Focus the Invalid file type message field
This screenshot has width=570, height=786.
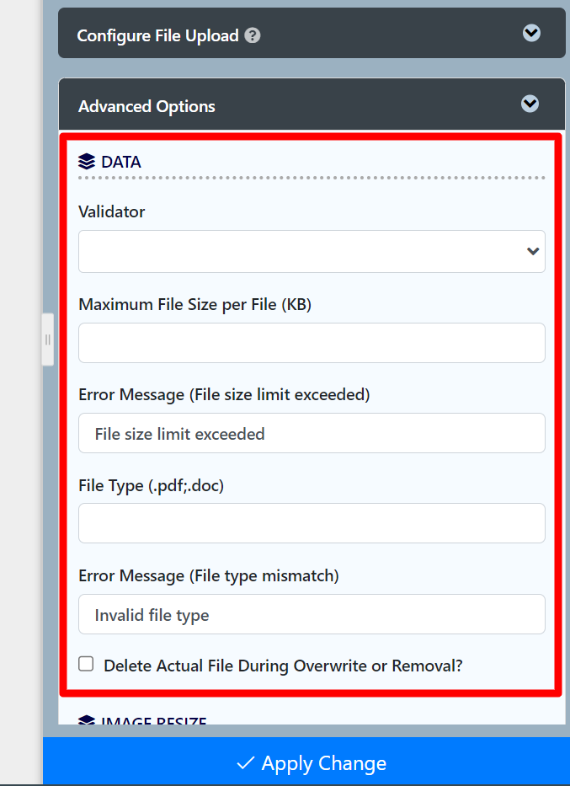pos(312,614)
